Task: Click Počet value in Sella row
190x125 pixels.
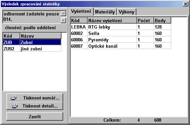Action: coord(145,33)
